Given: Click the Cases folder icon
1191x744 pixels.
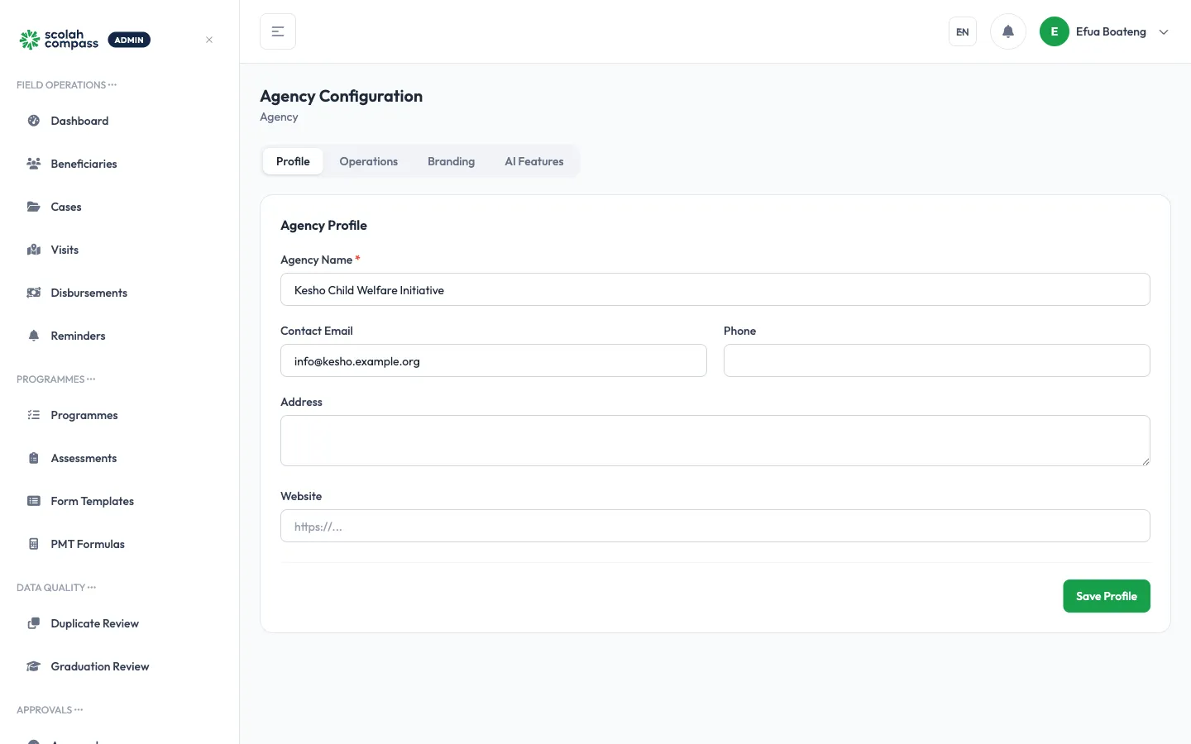Looking at the screenshot, I should (x=34, y=207).
